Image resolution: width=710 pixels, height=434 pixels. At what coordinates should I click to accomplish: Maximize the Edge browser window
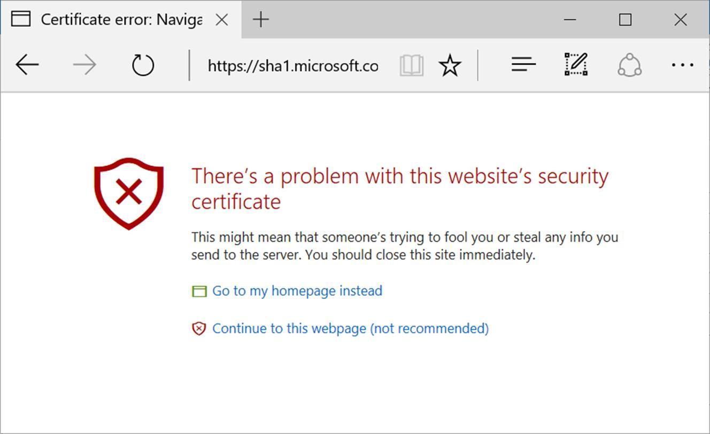(625, 20)
